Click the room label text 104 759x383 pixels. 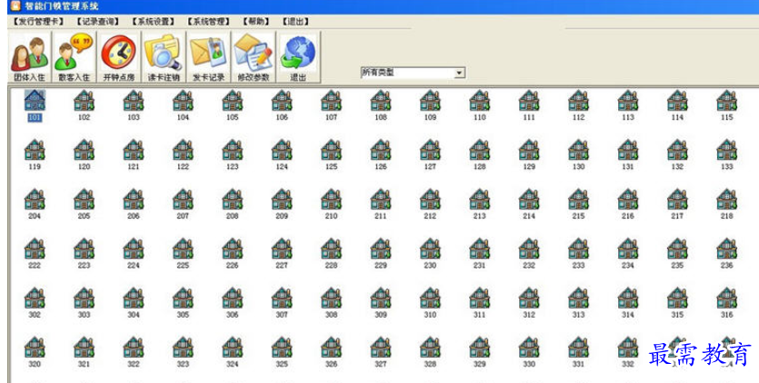coord(183,117)
